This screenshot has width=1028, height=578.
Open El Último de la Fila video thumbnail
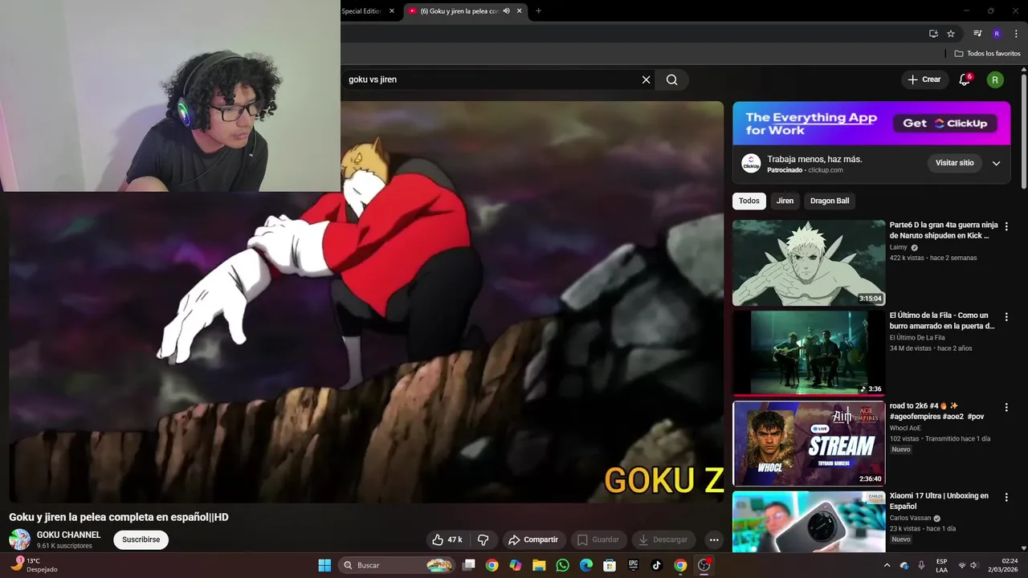809,353
